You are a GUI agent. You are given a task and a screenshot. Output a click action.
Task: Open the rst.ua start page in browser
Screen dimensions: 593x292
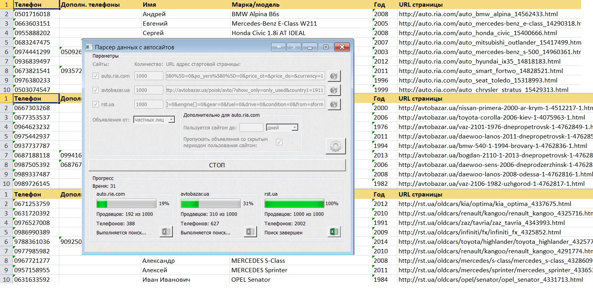334,104
